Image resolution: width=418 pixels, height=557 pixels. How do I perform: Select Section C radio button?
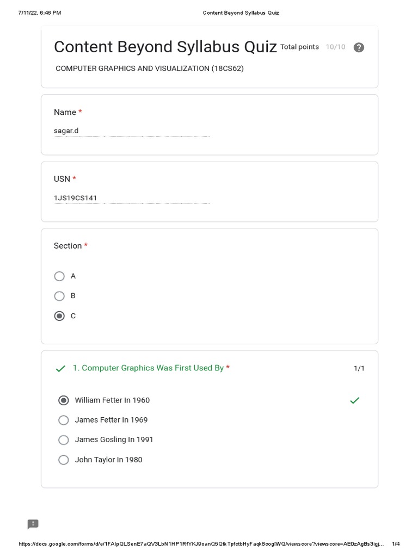(x=59, y=316)
